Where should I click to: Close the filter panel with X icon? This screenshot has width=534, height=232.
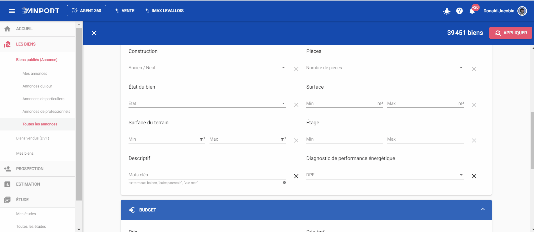[94, 33]
